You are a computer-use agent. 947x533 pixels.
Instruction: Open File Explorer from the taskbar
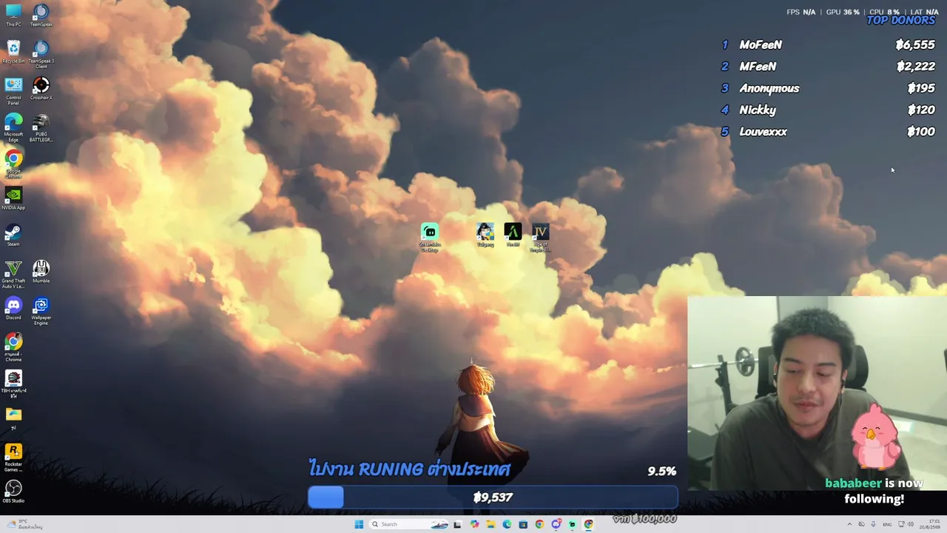[x=491, y=524]
